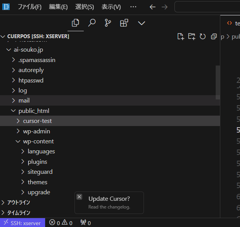Click the command center search box

(207, 7)
